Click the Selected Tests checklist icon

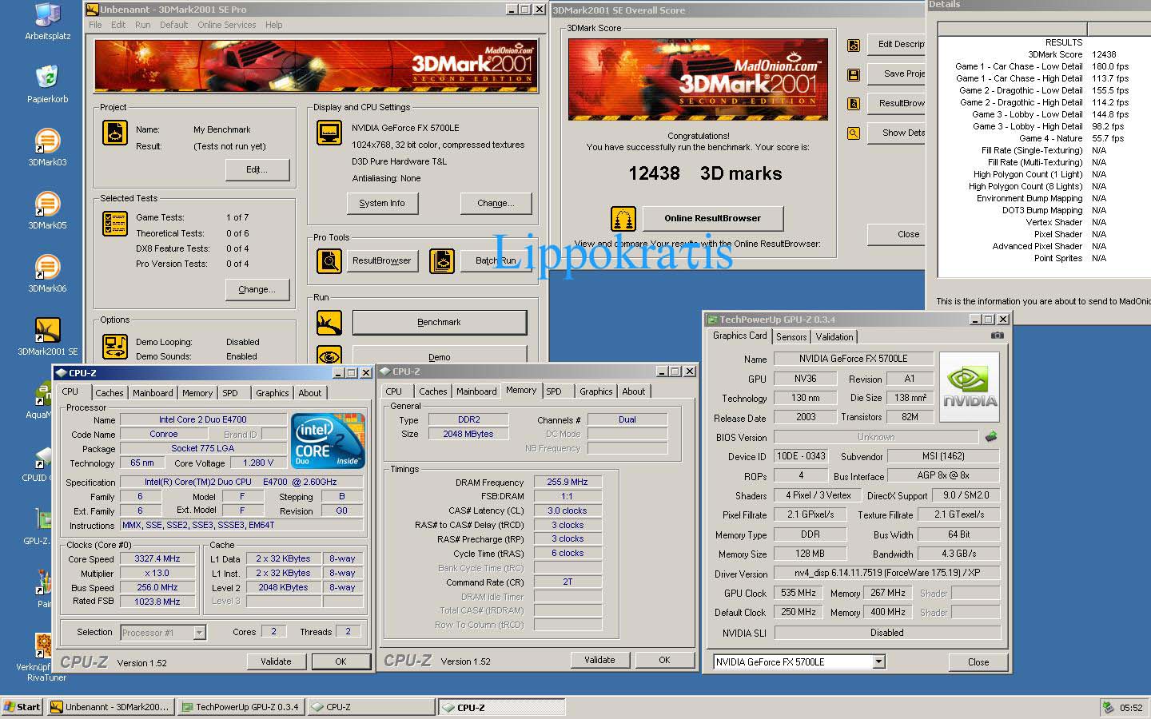point(115,223)
